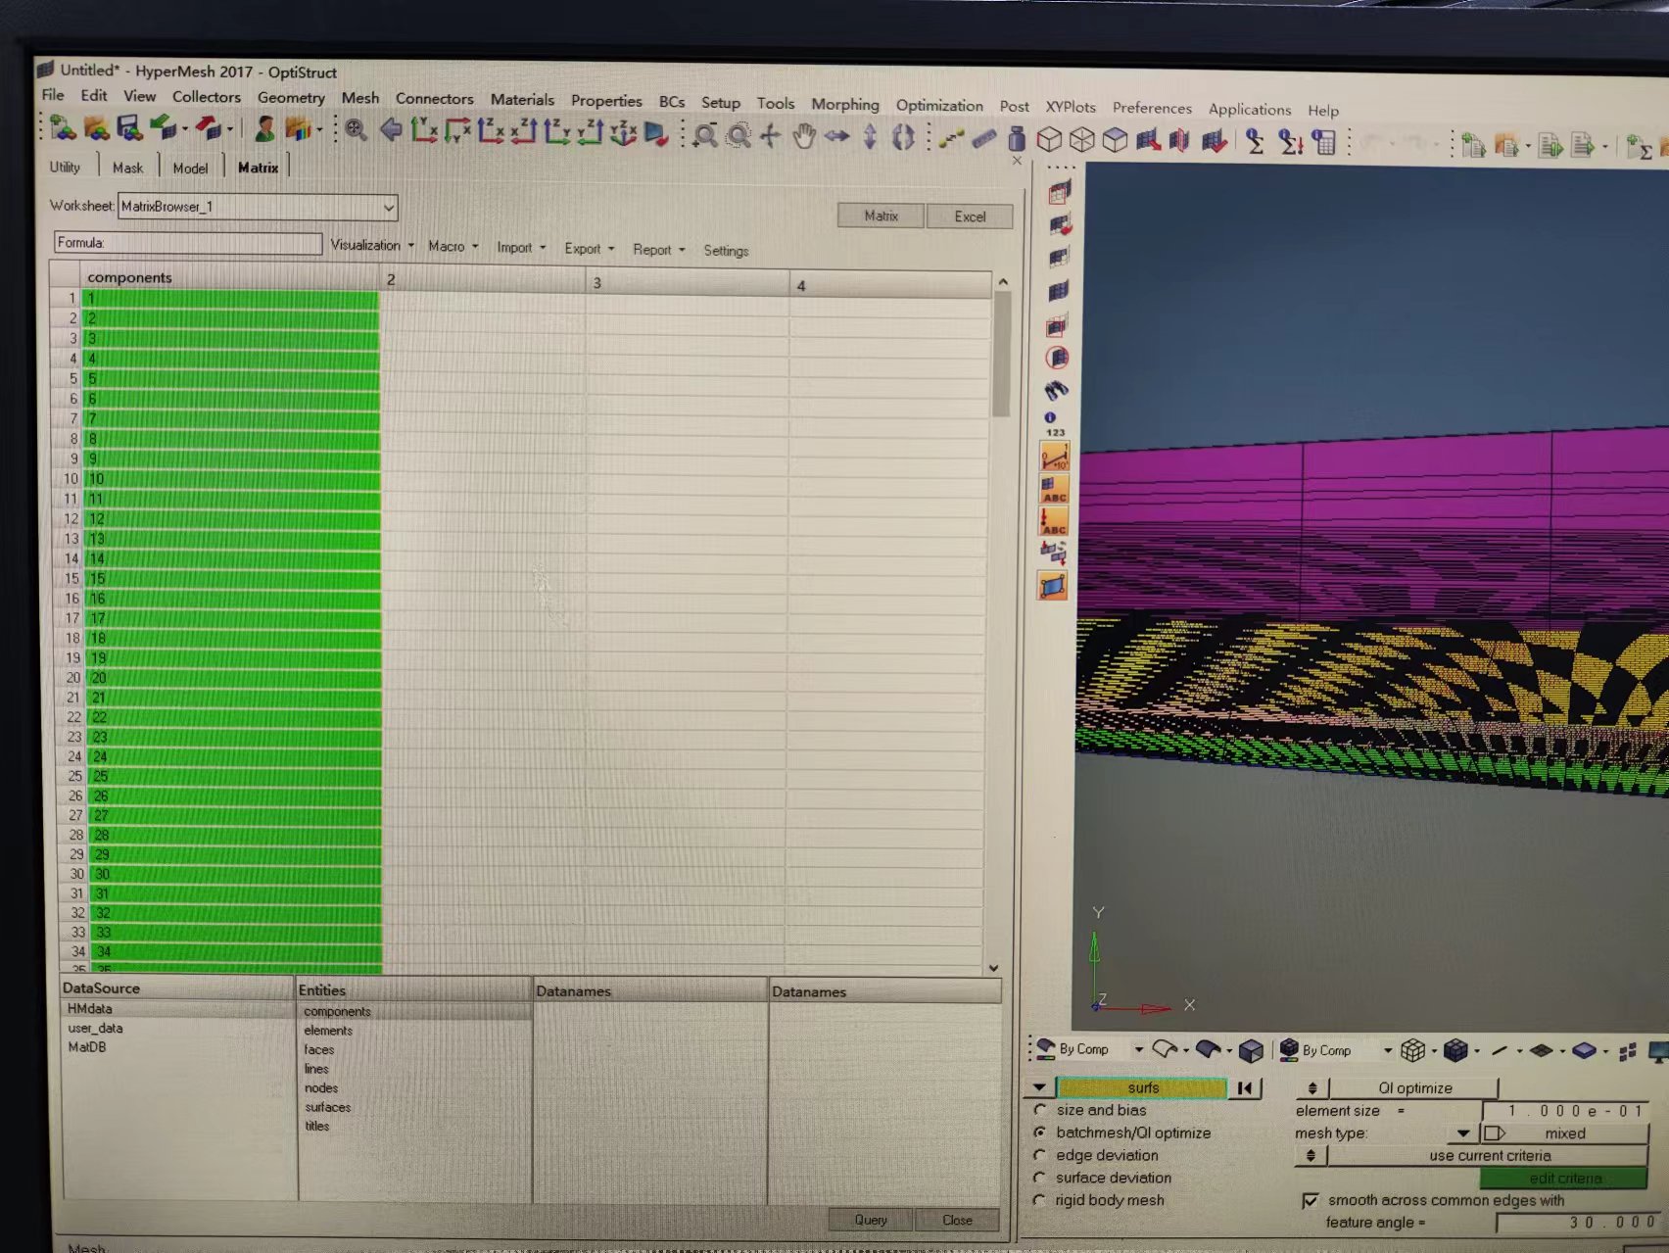This screenshot has height=1253, width=1669.
Task: Open the User Profiles person icon
Action: 264,128
